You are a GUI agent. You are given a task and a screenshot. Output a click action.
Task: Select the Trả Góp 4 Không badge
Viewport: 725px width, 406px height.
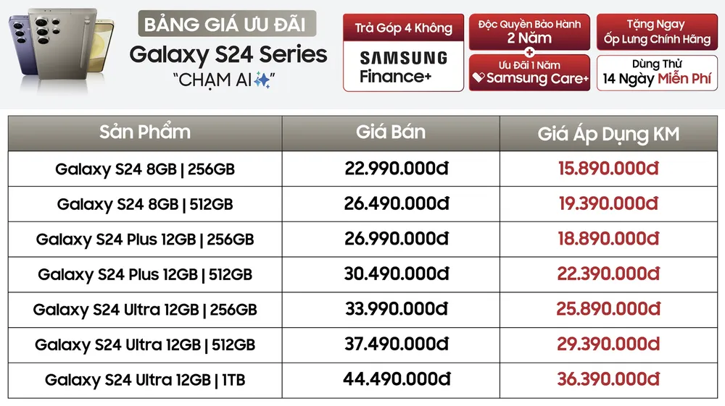403,28
